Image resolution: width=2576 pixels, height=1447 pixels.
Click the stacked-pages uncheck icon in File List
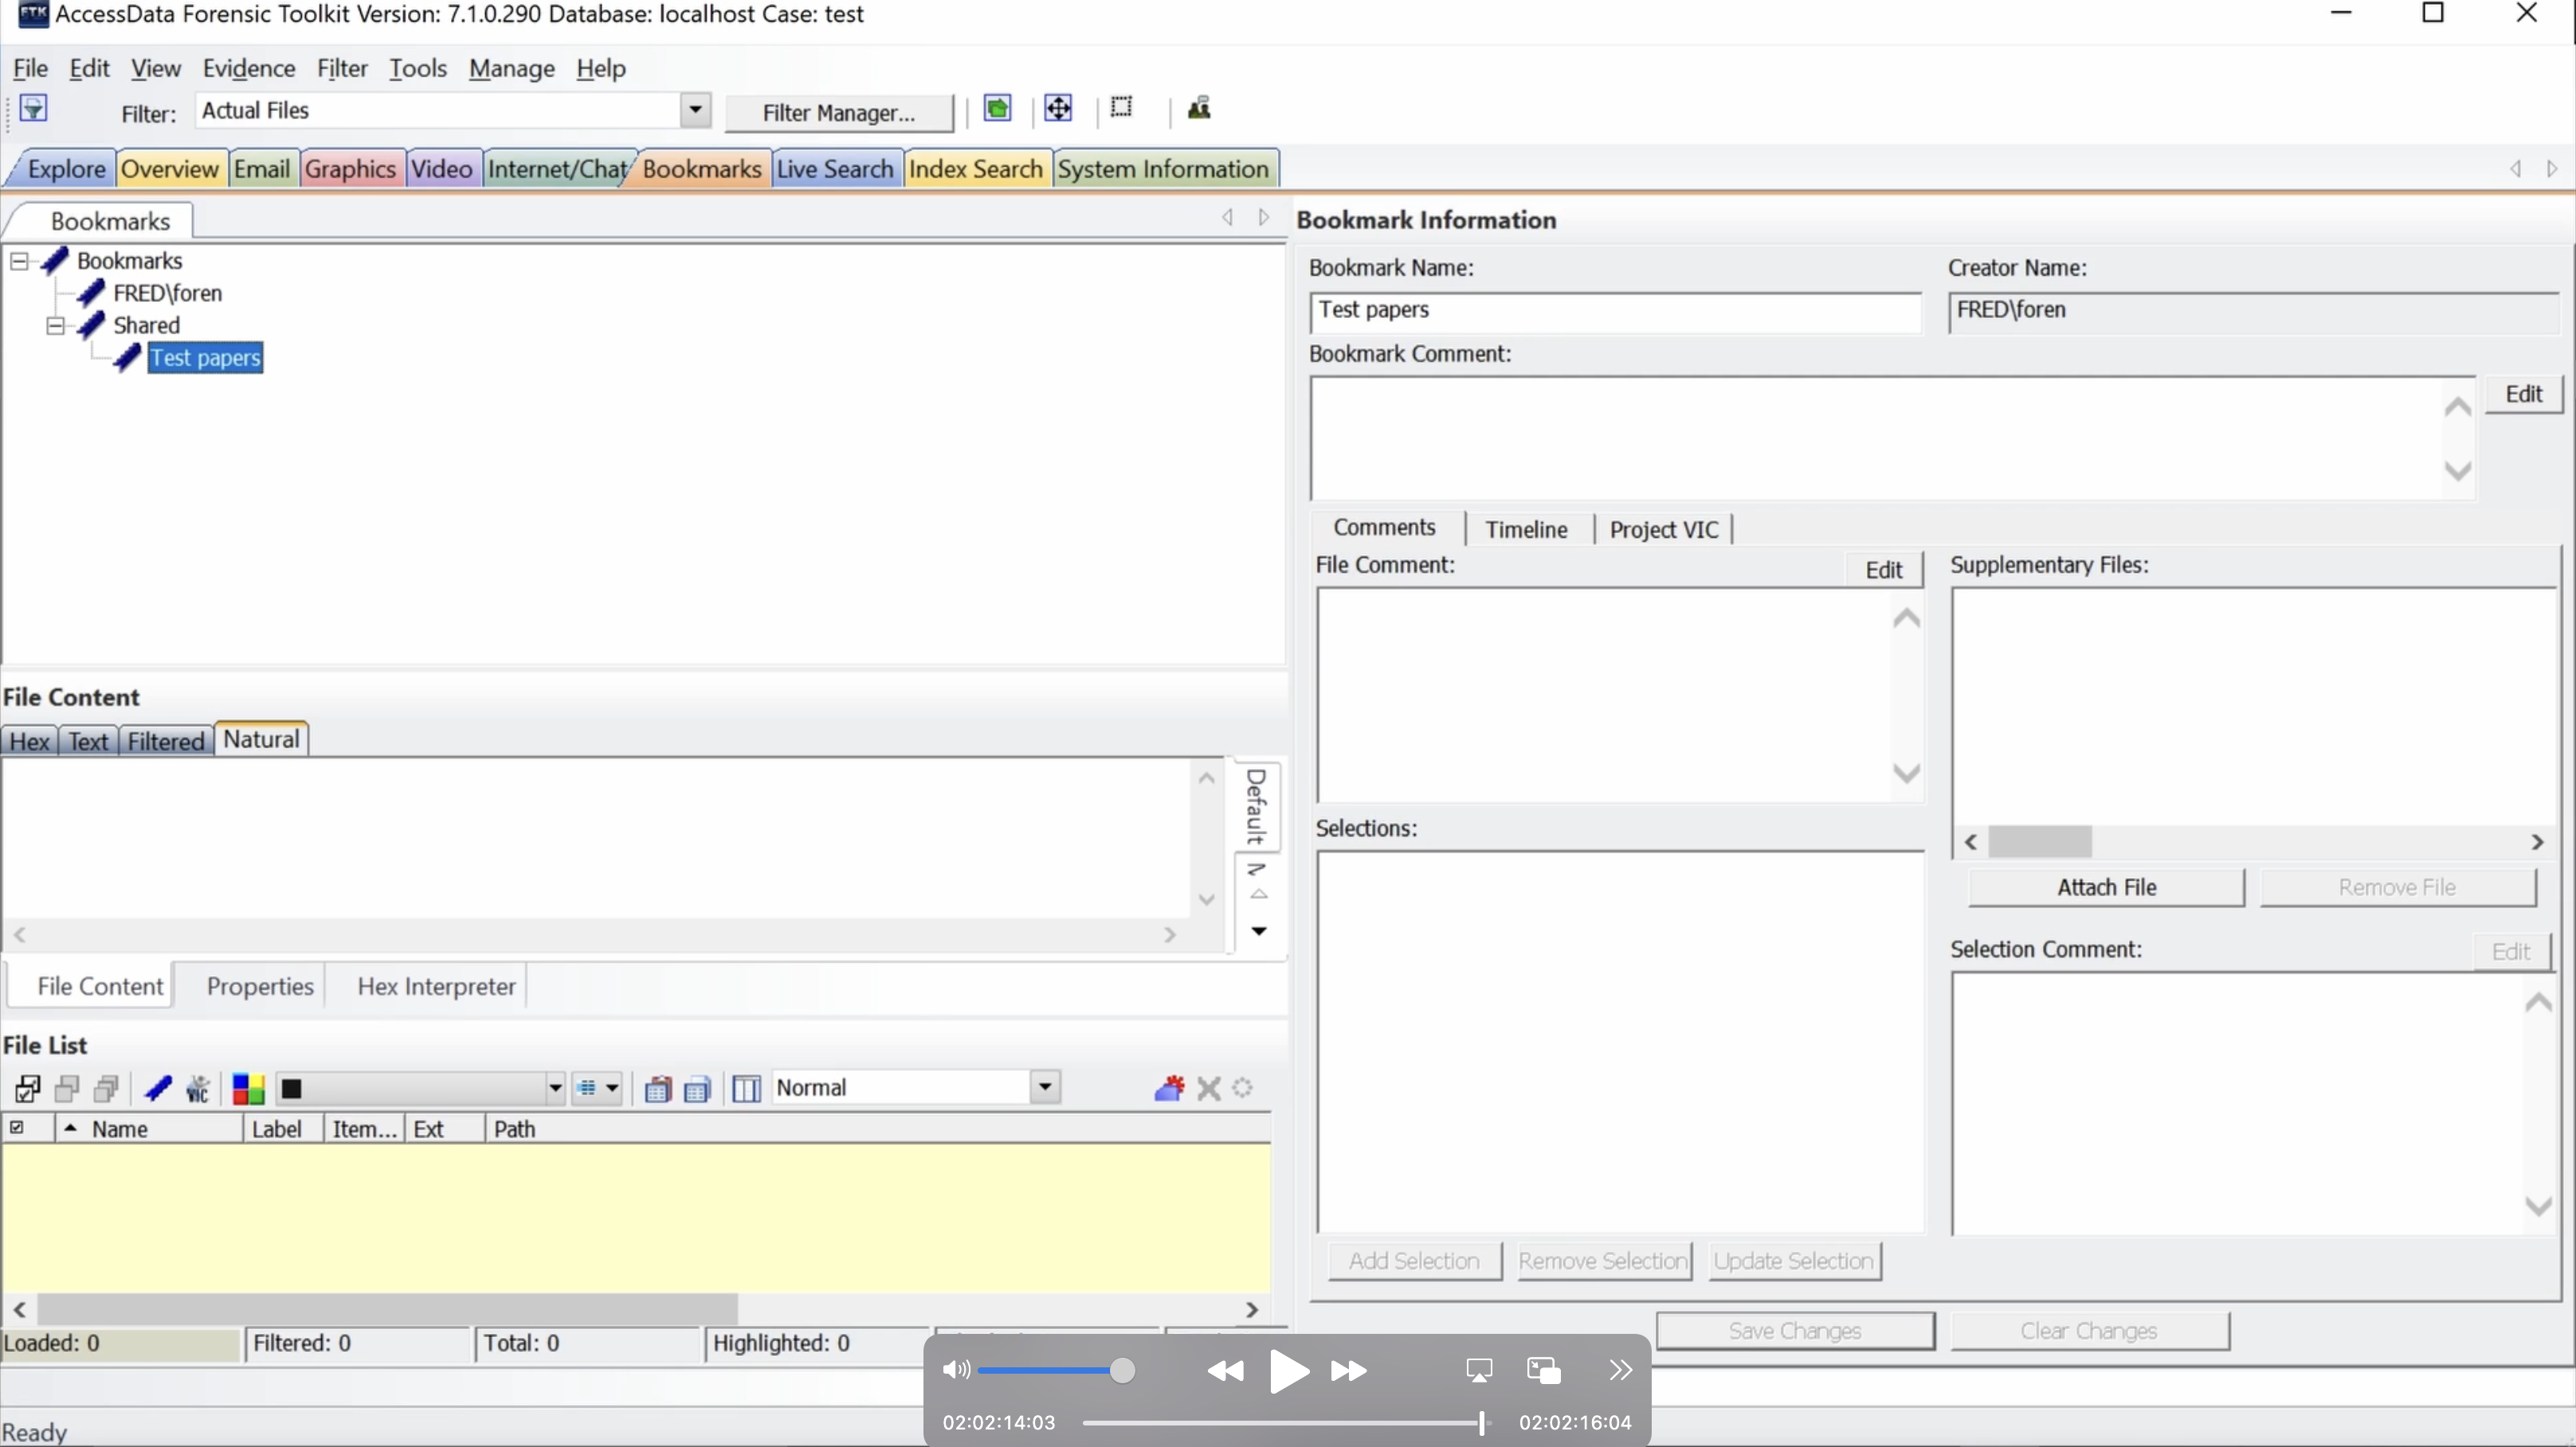click(x=106, y=1088)
